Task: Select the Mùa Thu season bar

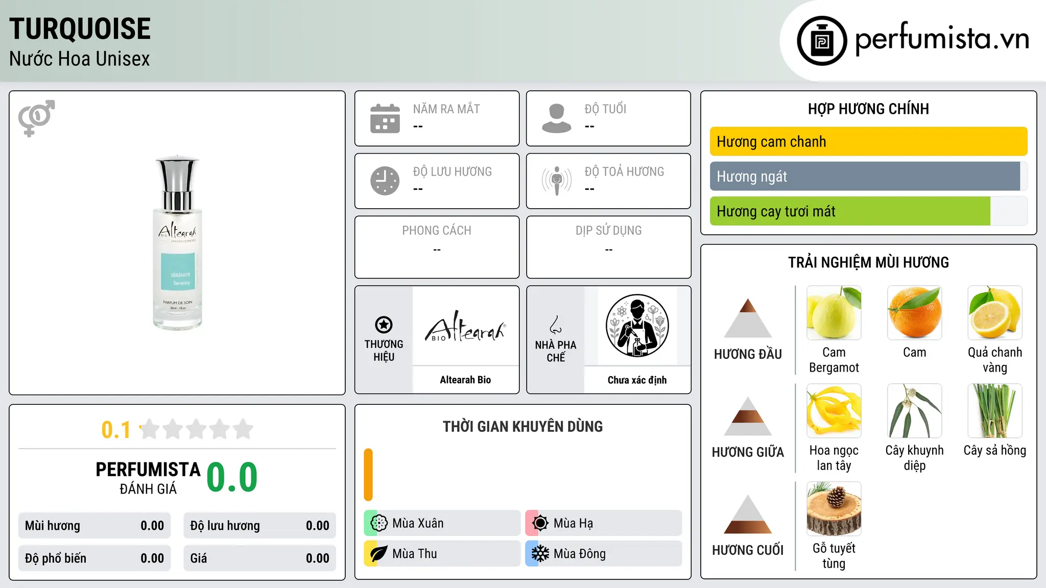Action: tap(442, 554)
